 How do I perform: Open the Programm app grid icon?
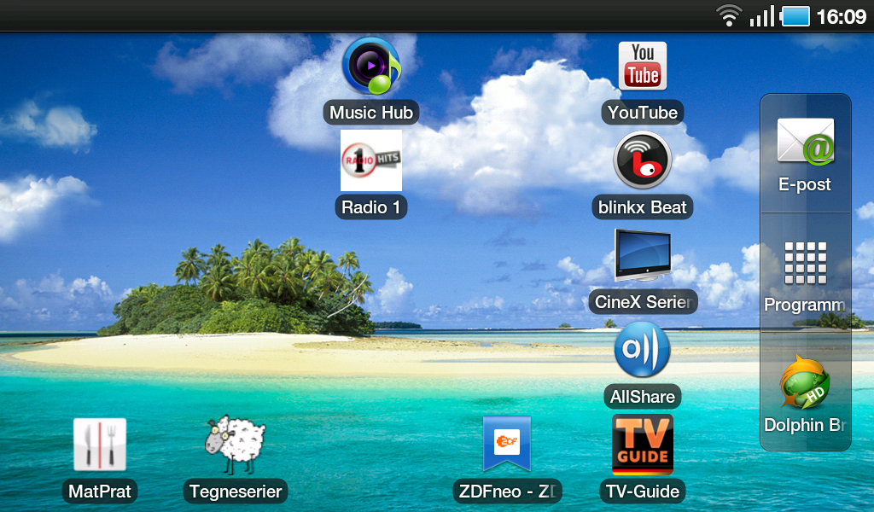click(x=806, y=263)
